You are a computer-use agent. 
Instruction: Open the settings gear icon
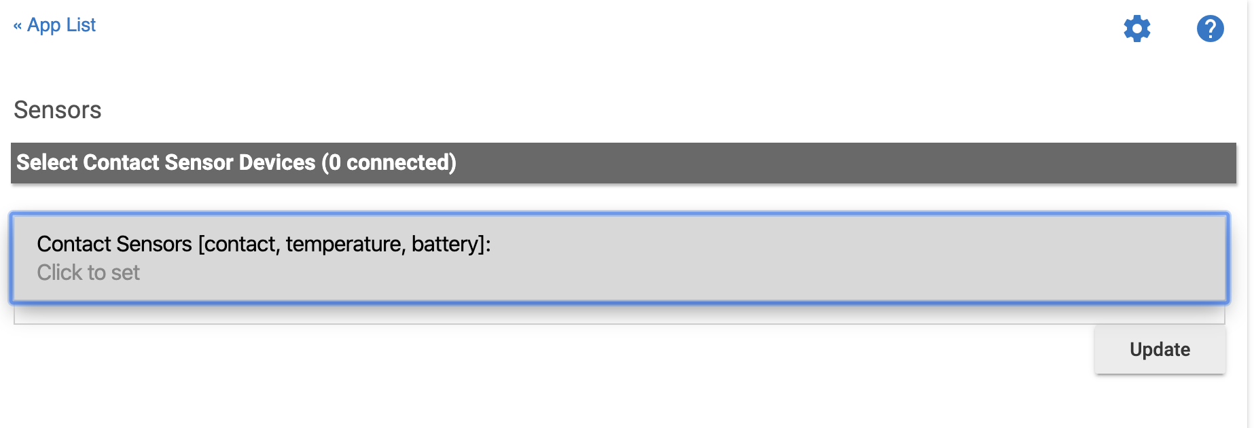pyautogui.click(x=1137, y=29)
